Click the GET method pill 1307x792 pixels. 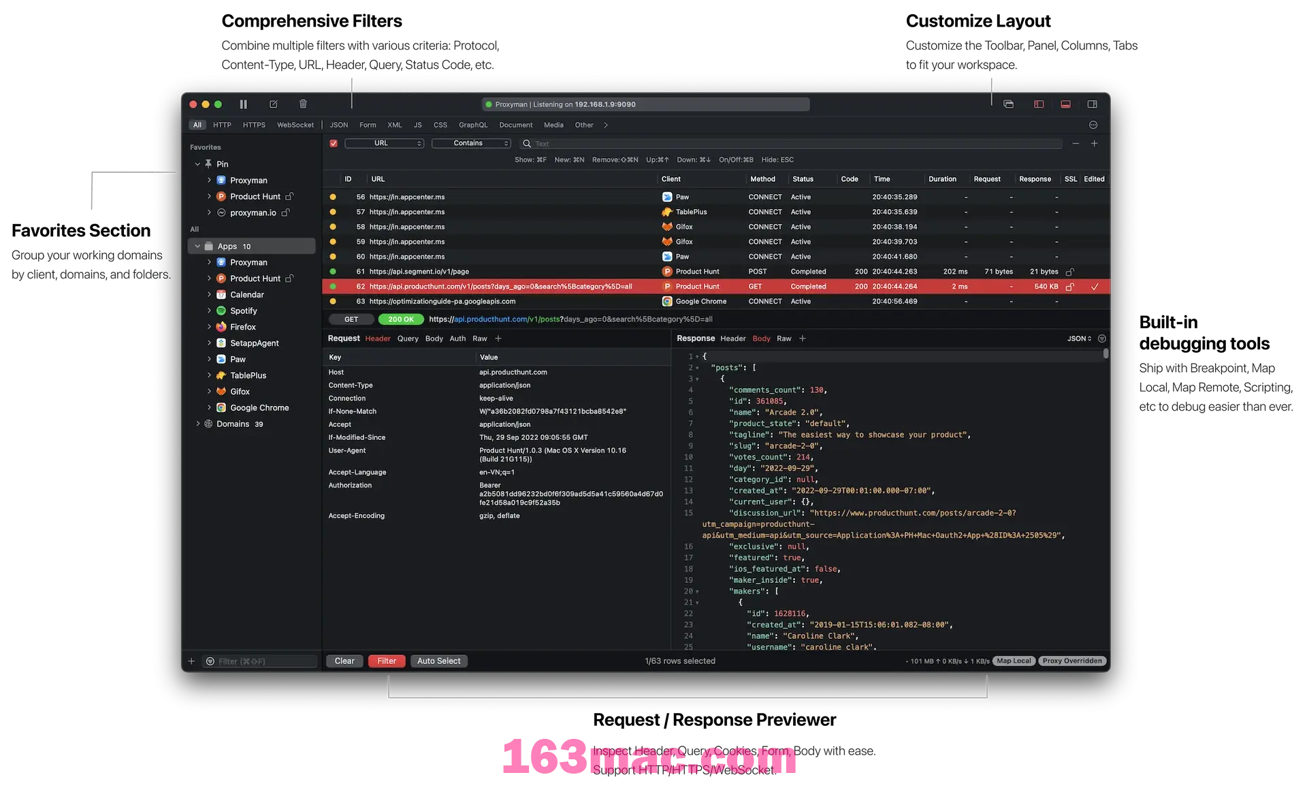pyautogui.click(x=351, y=319)
